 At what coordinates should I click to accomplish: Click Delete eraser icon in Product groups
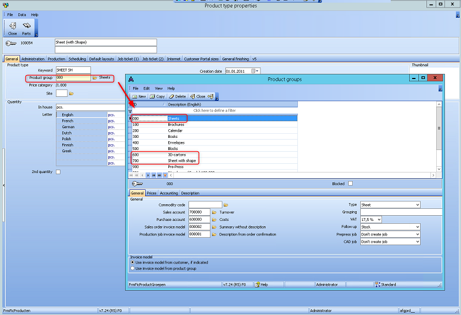tap(171, 96)
